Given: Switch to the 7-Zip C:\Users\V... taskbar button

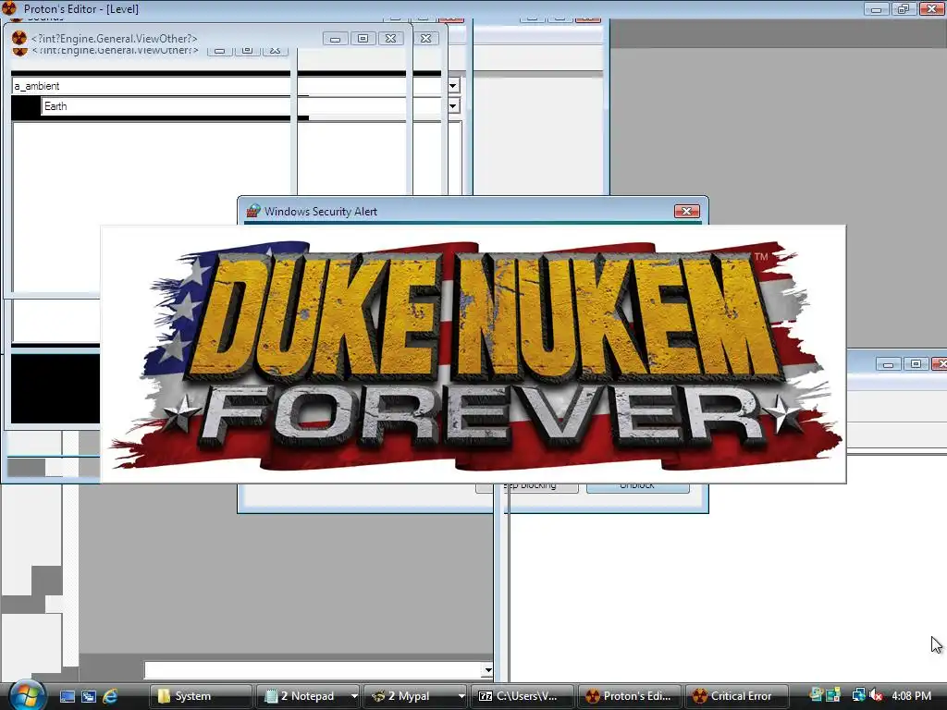Looking at the screenshot, I should pos(522,696).
